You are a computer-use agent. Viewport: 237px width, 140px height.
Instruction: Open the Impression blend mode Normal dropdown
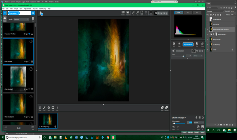click(197, 56)
